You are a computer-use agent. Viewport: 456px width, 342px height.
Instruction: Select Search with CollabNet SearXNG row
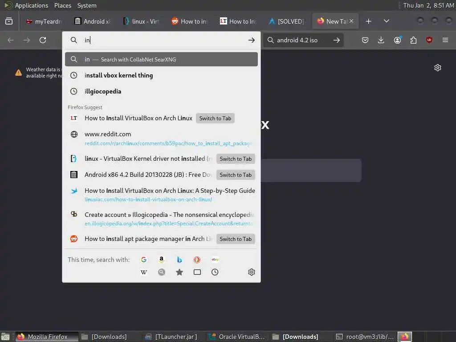click(x=161, y=59)
